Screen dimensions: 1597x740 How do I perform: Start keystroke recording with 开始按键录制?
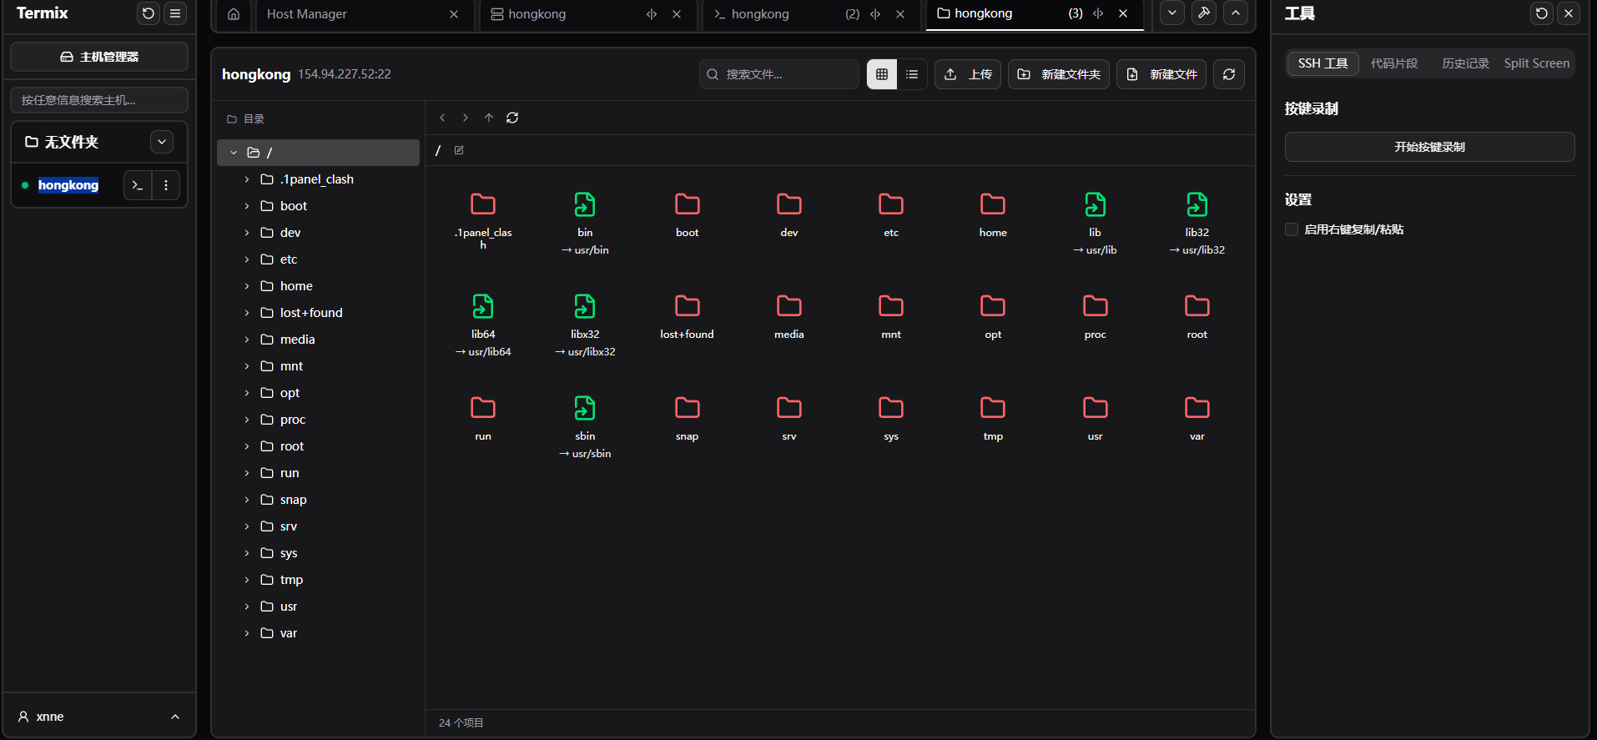click(x=1429, y=147)
